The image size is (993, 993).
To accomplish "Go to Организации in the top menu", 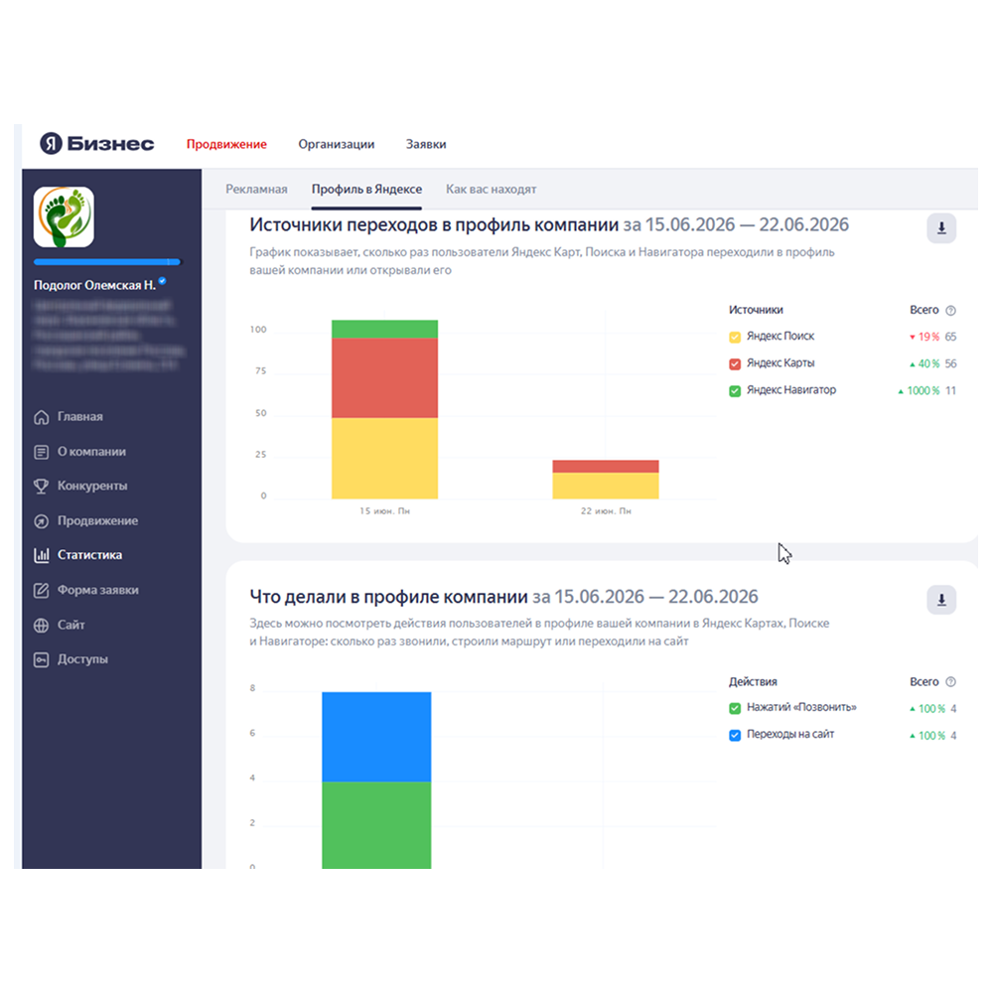I will point(337,144).
